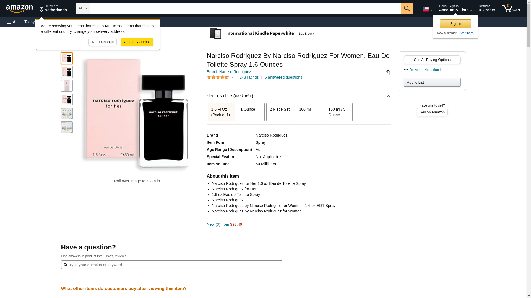Choose the 100 ml size option
The height and width of the screenshot is (298, 531).
click(x=309, y=112)
